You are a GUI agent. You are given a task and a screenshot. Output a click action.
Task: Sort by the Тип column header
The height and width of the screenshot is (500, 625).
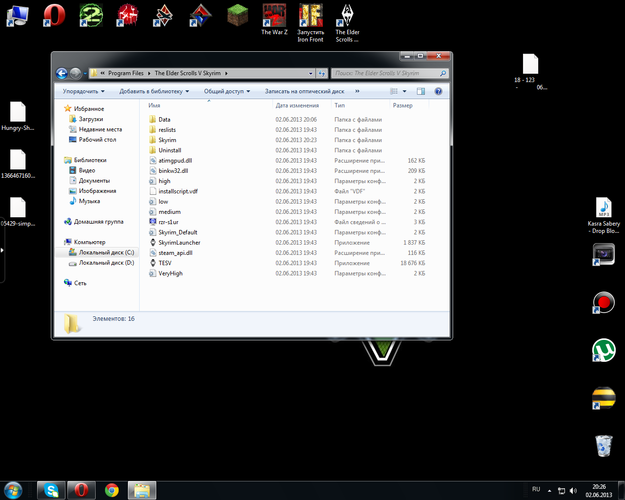pos(360,105)
